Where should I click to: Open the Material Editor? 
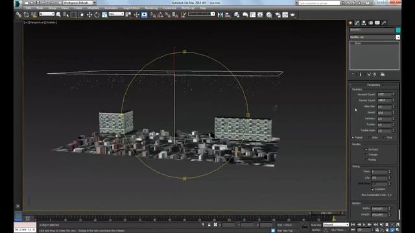point(269,15)
